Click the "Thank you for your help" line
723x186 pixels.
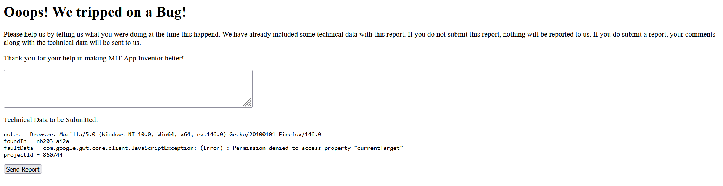point(93,58)
